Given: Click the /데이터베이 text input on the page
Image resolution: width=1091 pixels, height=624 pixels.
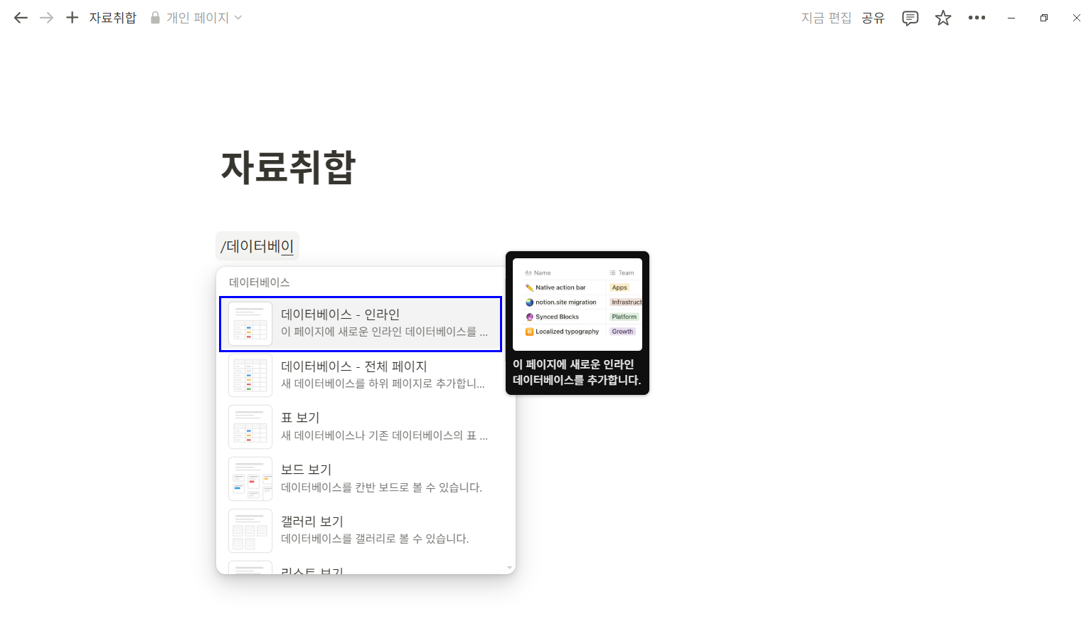Looking at the screenshot, I should [x=257, y=245].
